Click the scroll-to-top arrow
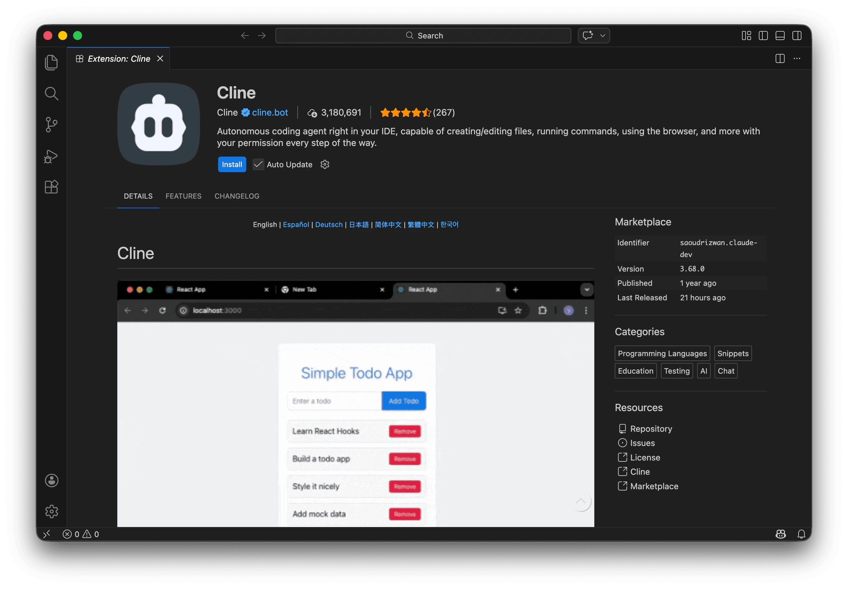The height and width of the screenshot is (589, 848). click(581, 501)
